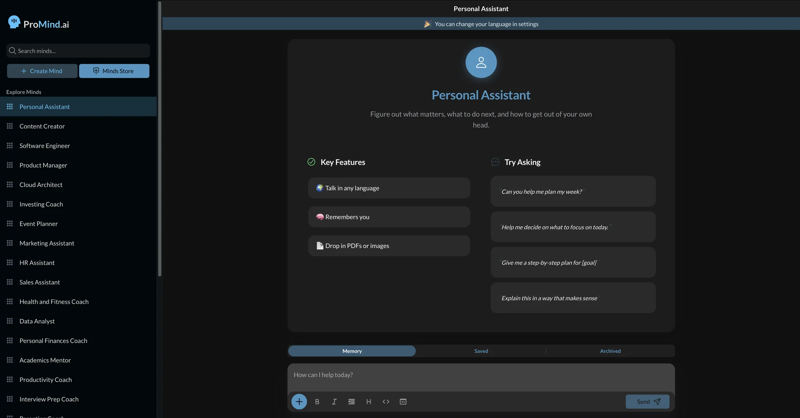Viewport: 800px width, 418px height.
Task: Click the party popper icon in banner
Action: point(427,24)
